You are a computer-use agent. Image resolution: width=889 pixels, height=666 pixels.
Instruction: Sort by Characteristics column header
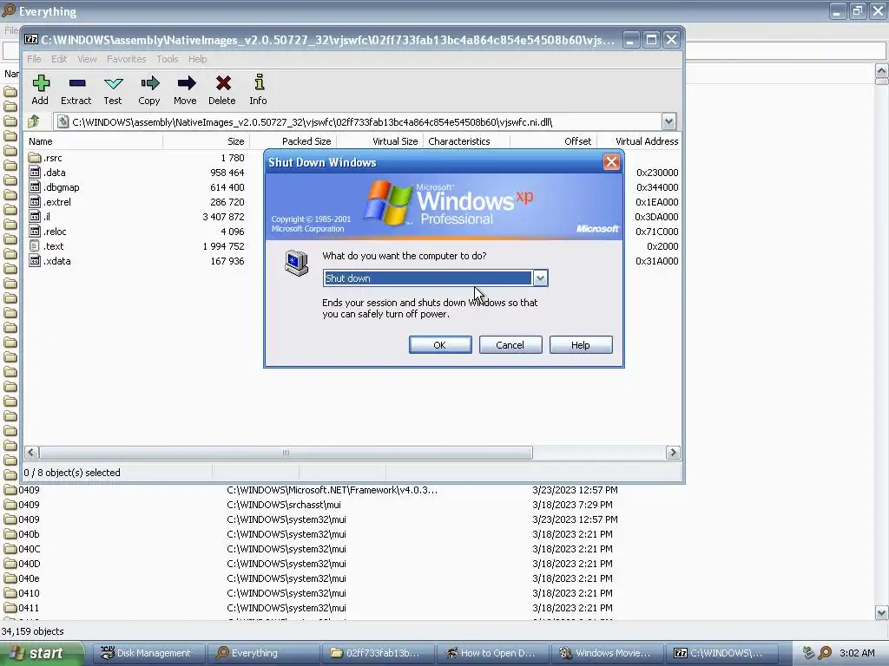466,141
